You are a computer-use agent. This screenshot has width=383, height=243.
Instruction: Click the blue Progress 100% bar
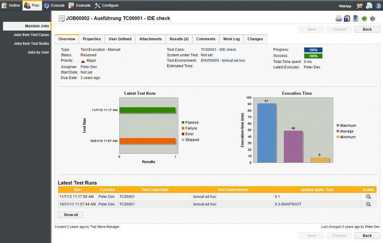pos(313,50)
